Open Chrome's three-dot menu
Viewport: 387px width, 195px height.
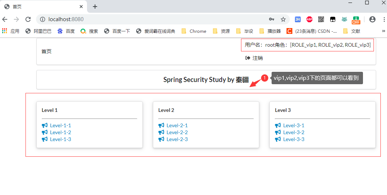(384, 19)
